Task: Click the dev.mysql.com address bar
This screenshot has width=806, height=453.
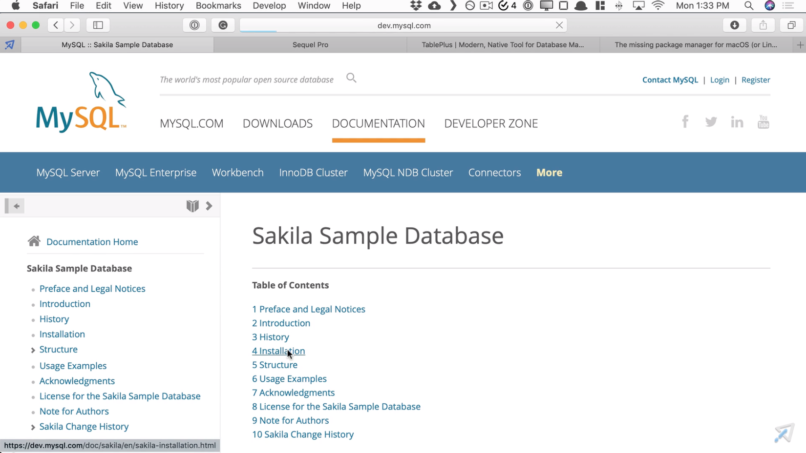Action: tap(403, 25)
